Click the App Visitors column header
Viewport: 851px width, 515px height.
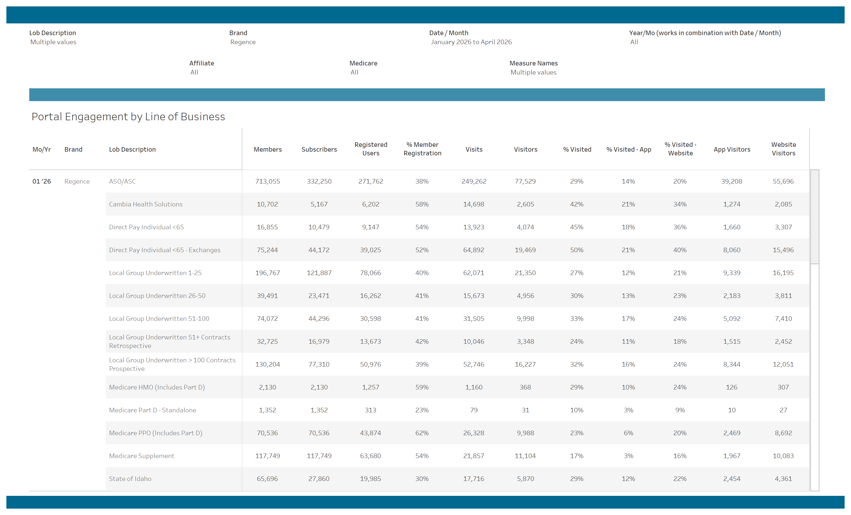[x=732, y=149]
